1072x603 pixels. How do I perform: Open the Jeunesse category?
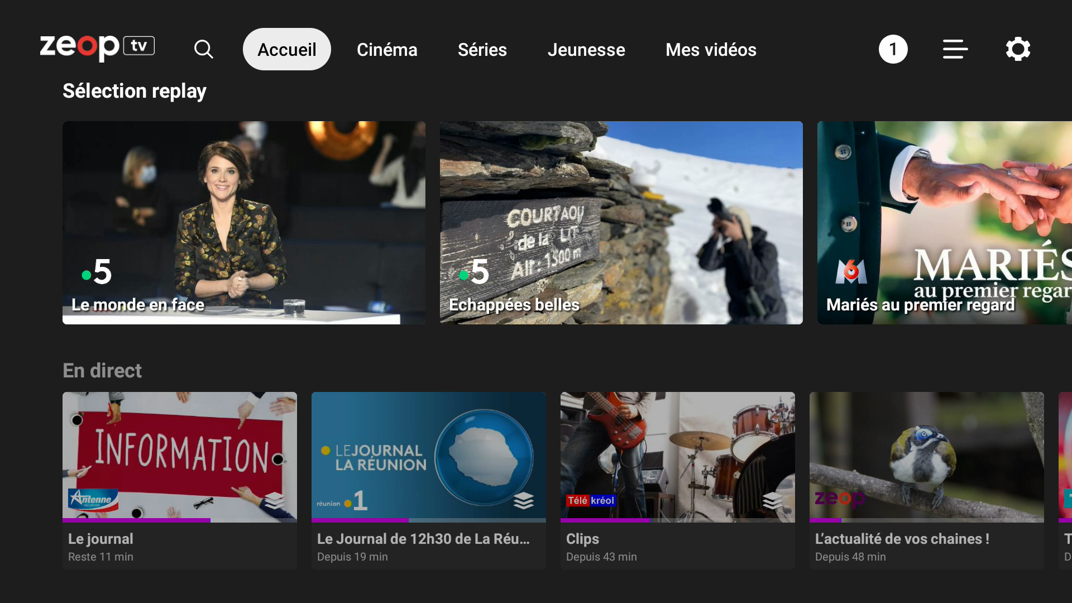[586, 50]
